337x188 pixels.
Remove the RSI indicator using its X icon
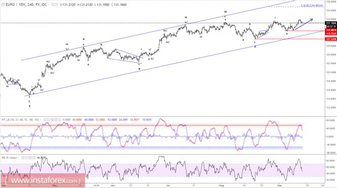click(x=34, y=158)
